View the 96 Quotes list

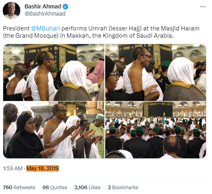(55, 187)
